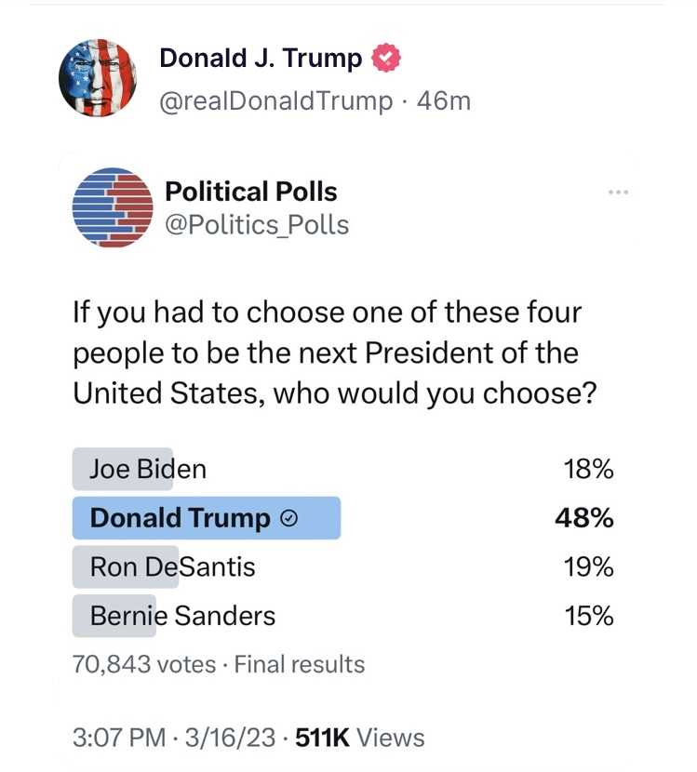Click the 3/16/23 date
The width and height of the screenshot is (697, 772).
coord(233,738)
